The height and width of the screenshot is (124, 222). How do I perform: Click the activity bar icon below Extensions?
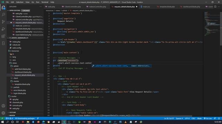3,43
